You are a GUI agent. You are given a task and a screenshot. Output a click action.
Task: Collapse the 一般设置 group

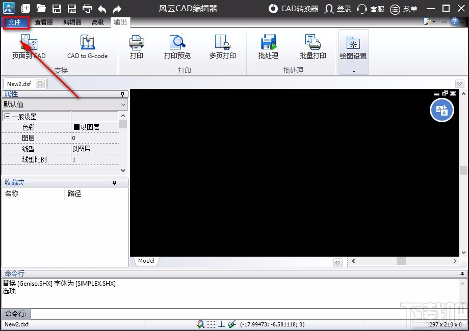8,117
